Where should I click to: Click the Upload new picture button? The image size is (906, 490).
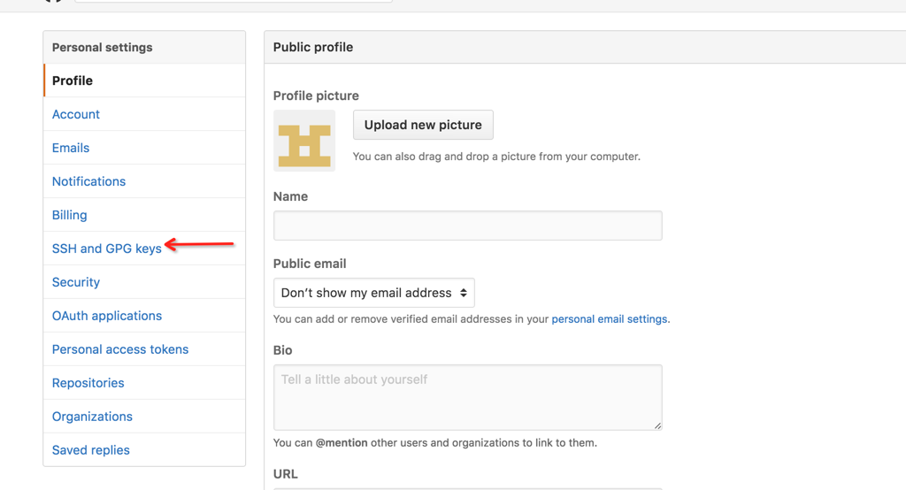point(423,125)
